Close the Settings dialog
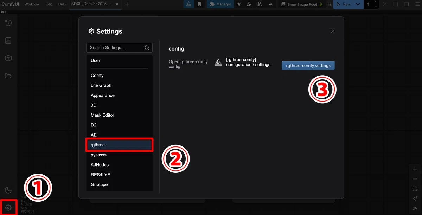This screenshot has width=422, height=215. coord(333,31)
